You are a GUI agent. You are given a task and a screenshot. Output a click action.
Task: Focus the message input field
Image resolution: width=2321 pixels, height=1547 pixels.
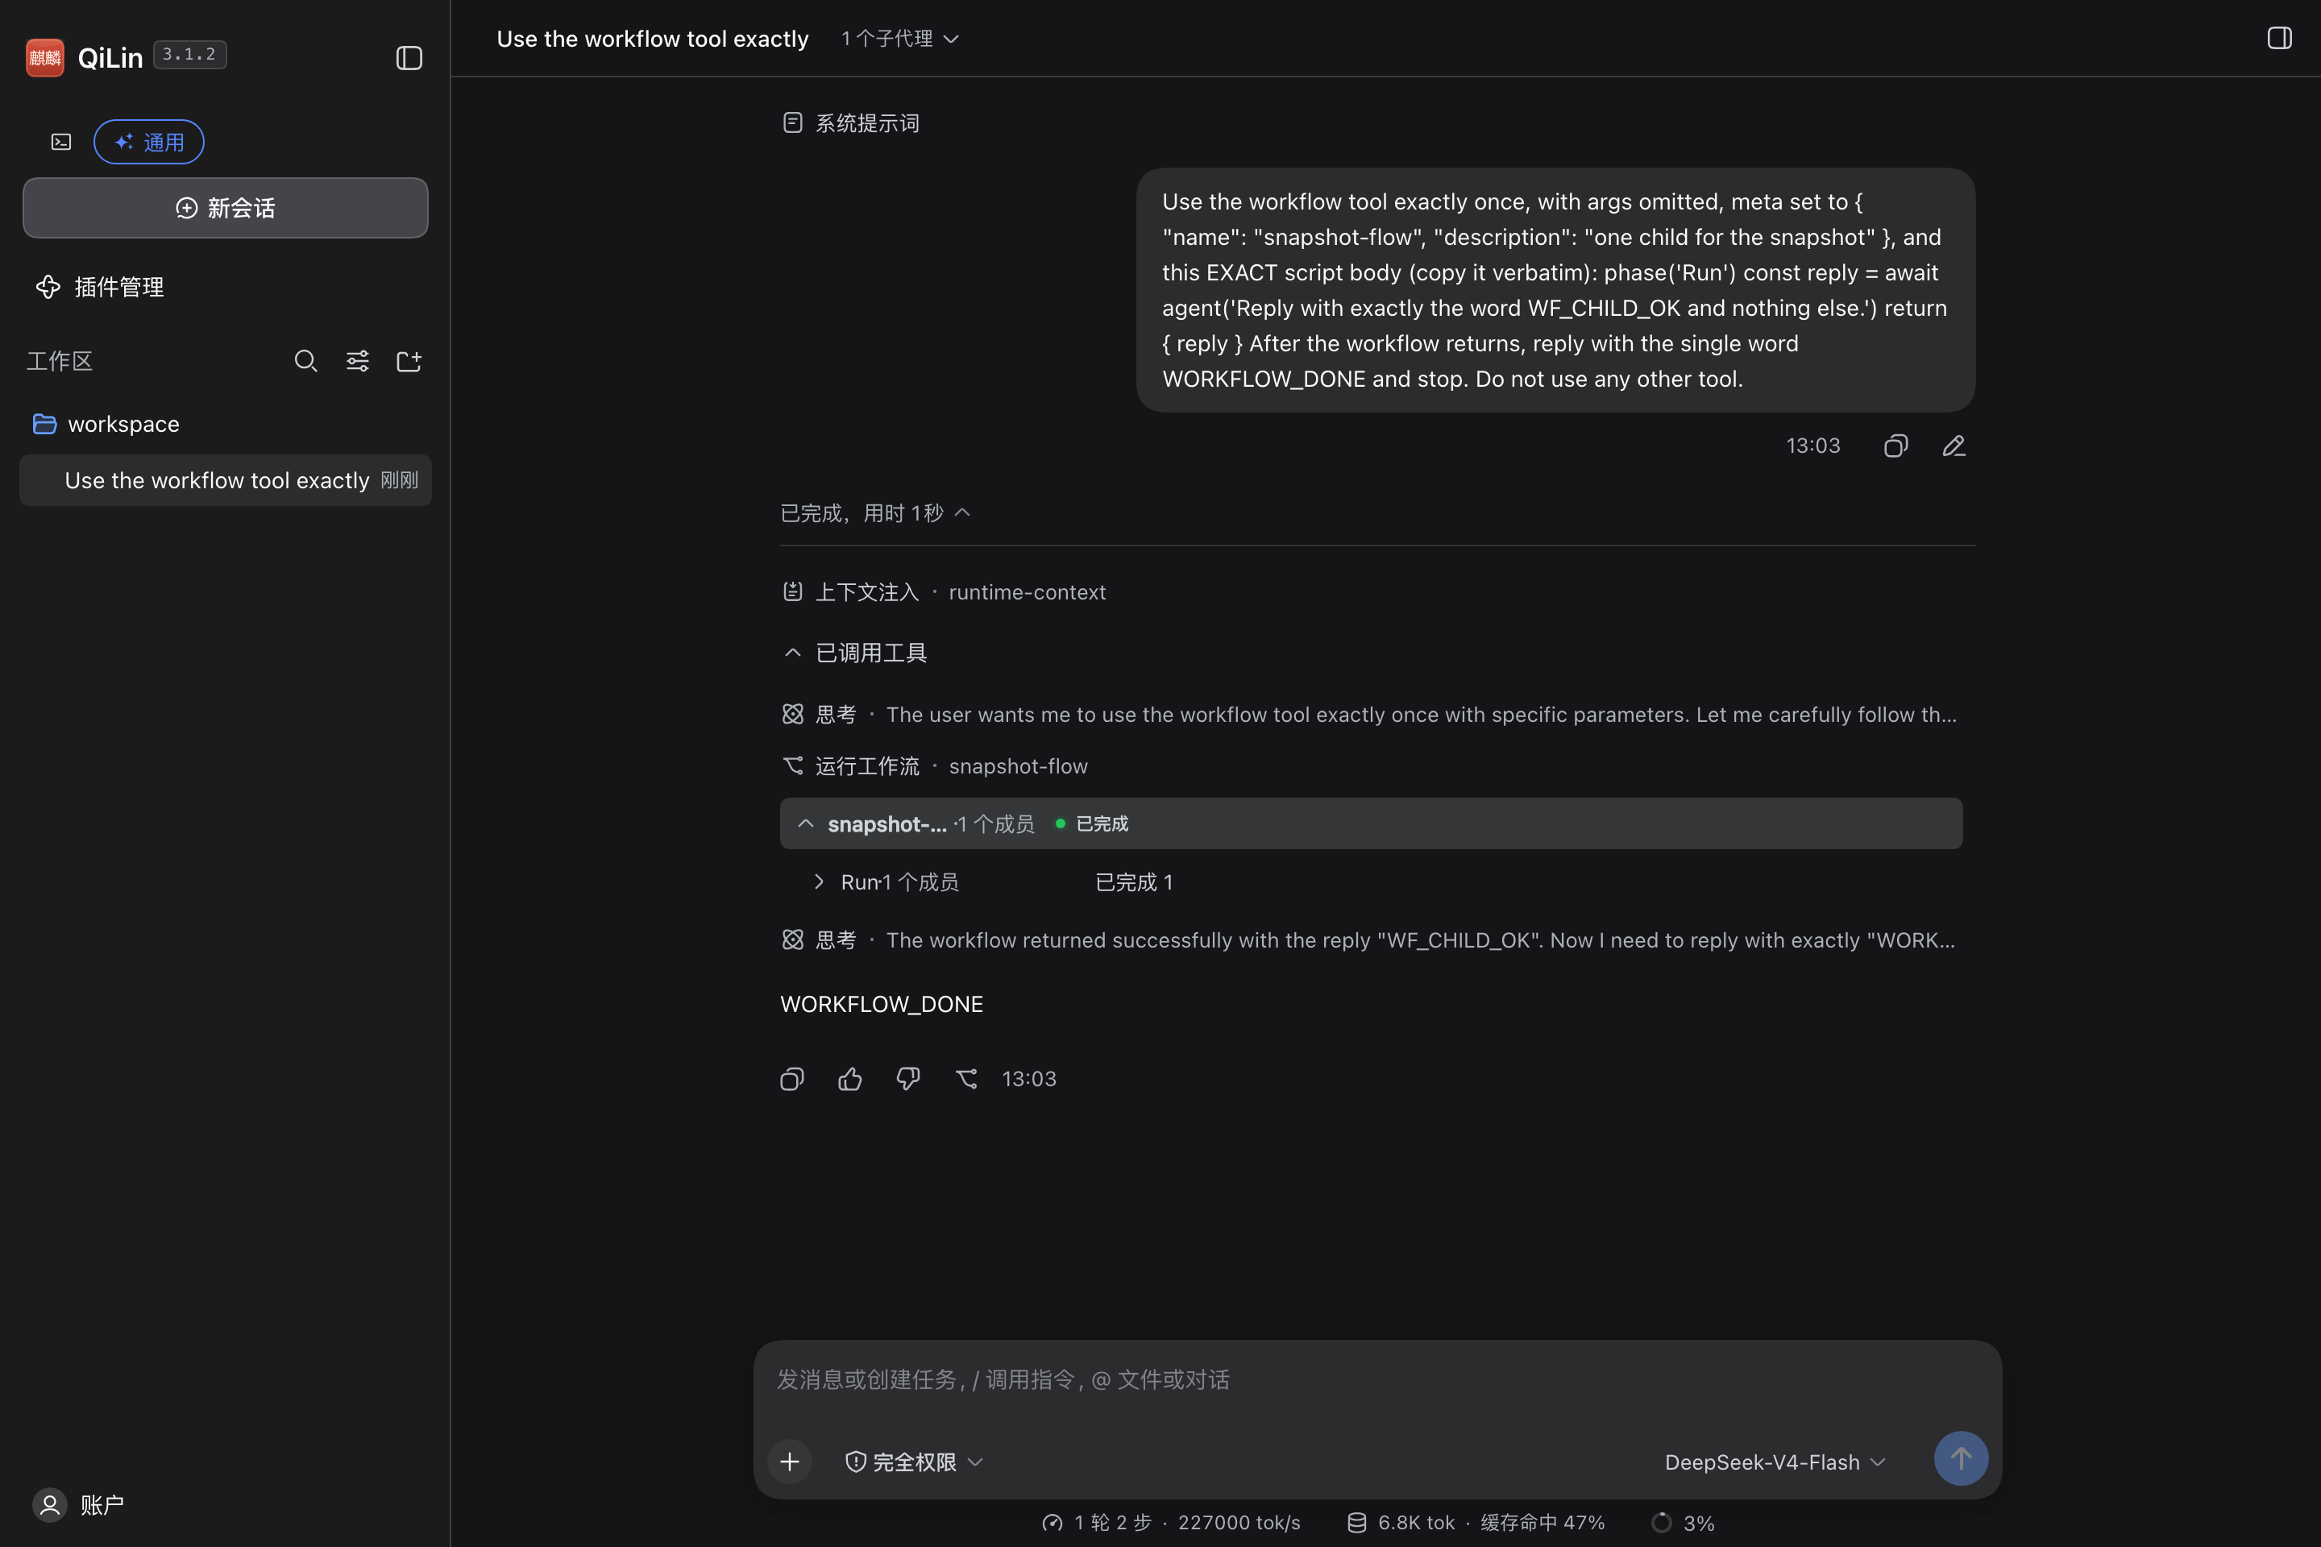pyautogui.click(x=1376, y=1379)
